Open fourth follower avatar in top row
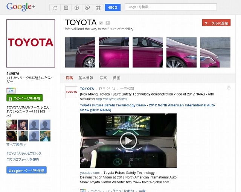This screenshot has height=192, width=241. tap(45, 125)
